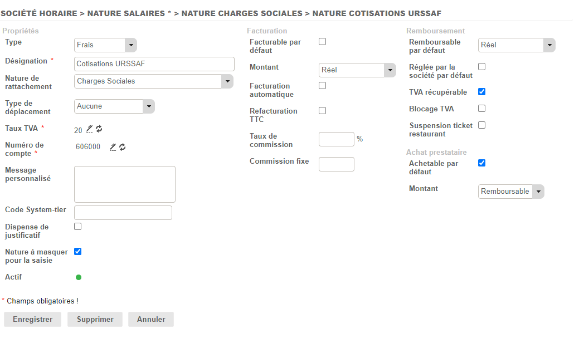Click the refresh icon beside Taux TVA
579x338 pixels.
coord(99,129)
